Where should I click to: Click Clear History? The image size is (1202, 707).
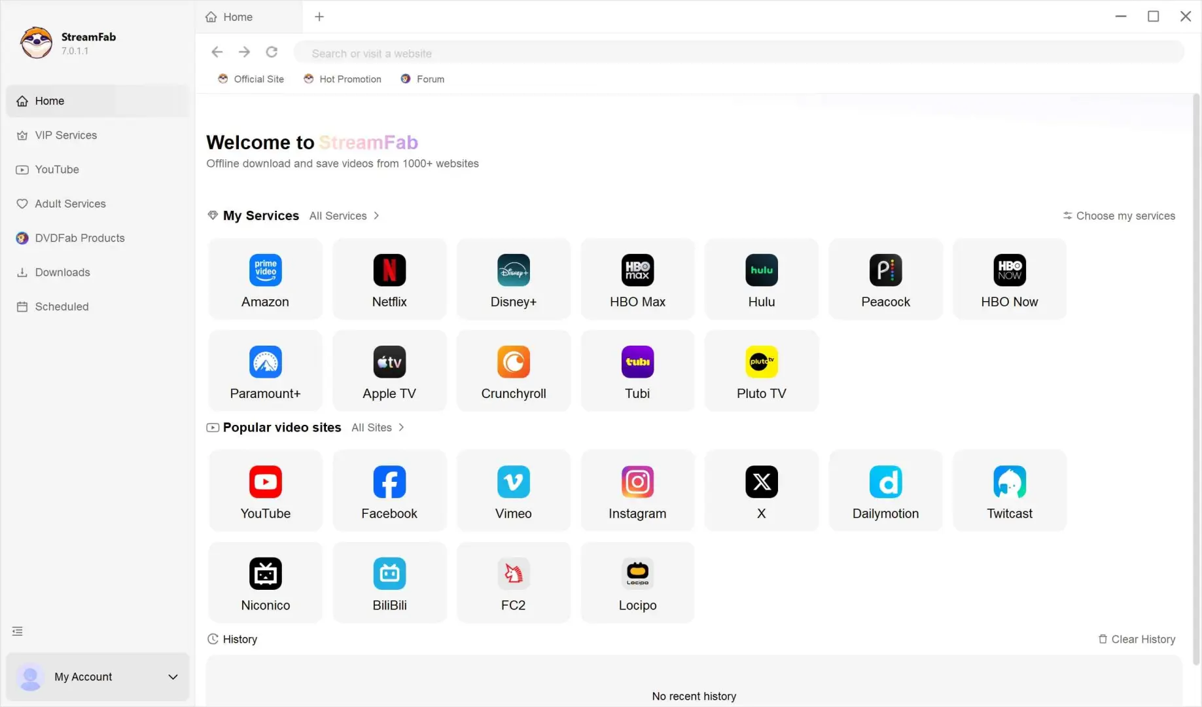point(1137,640)
